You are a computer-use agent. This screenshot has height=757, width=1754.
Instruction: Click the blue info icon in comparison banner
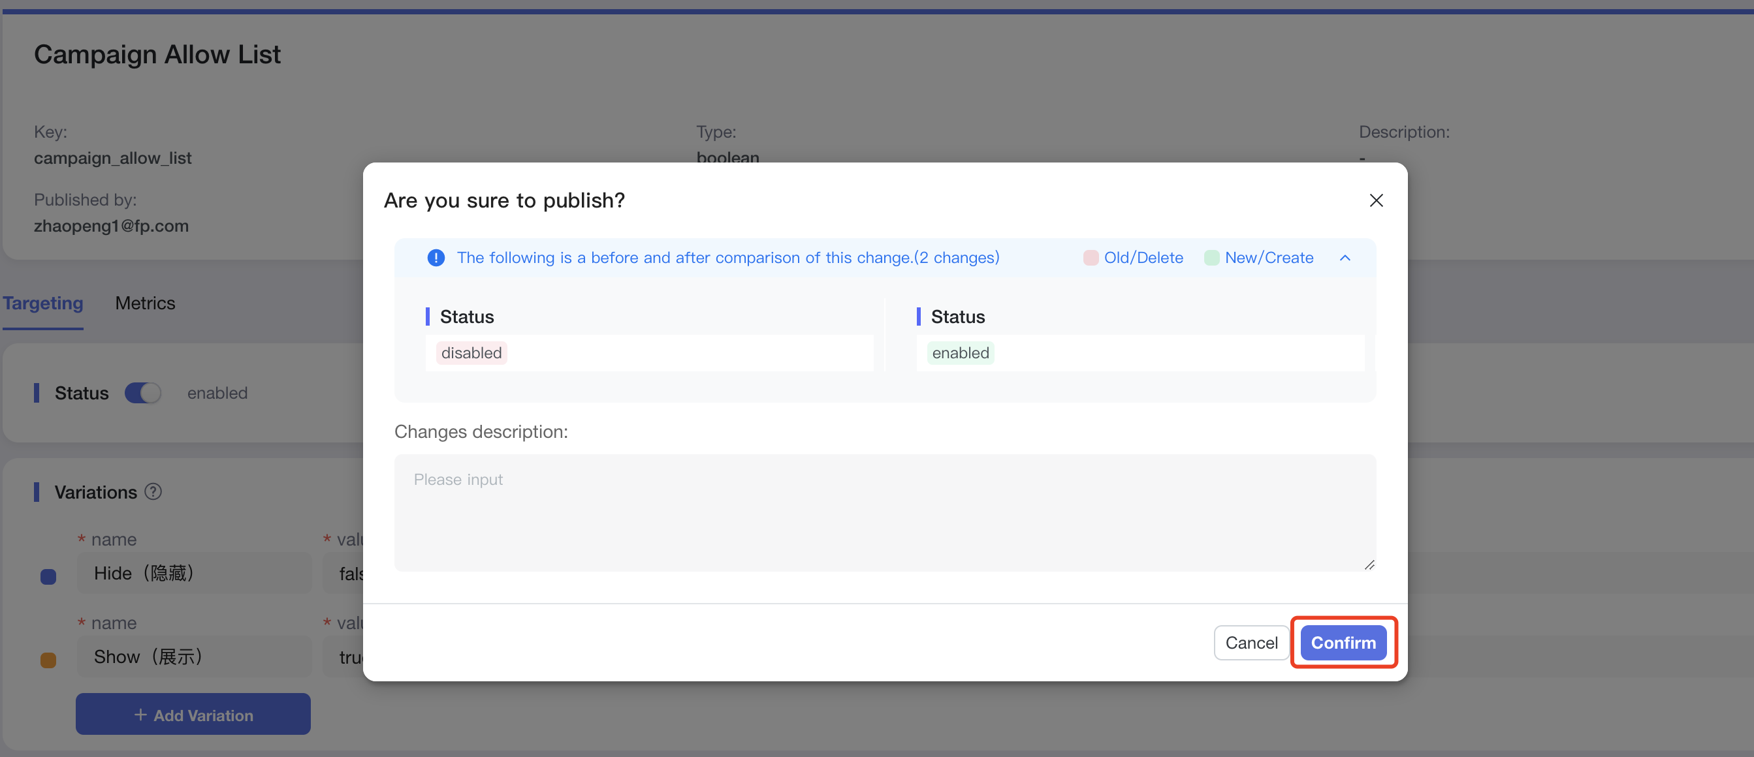(436, 258)
